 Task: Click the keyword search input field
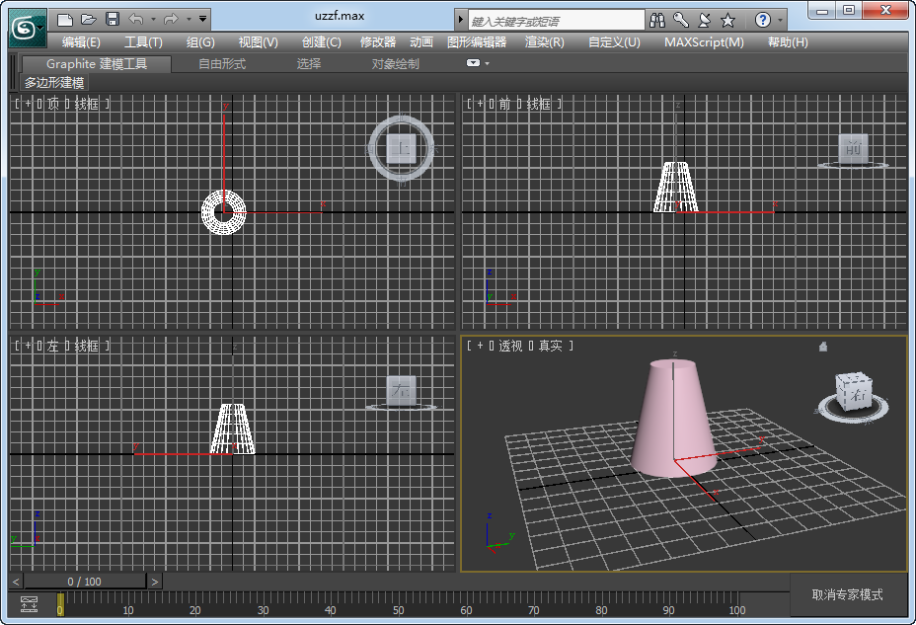click(556, 21)
